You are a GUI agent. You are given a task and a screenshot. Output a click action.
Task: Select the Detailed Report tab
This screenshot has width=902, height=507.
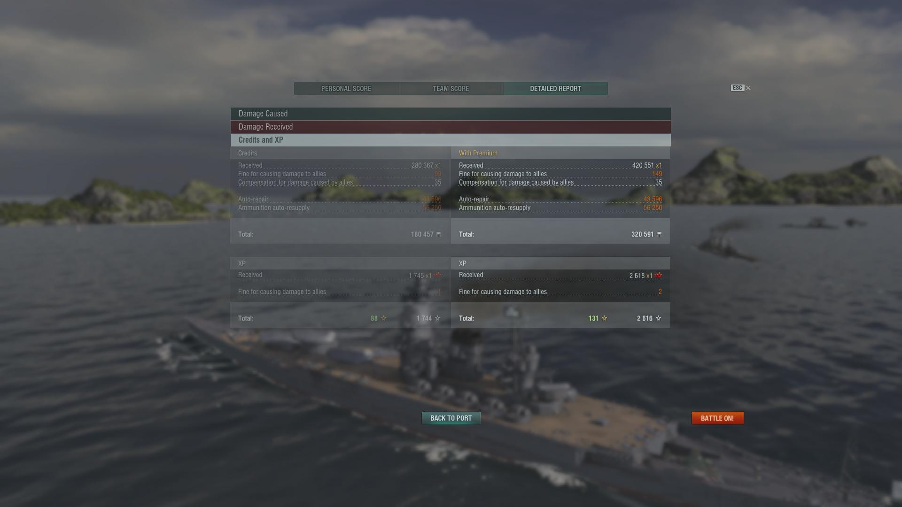556,89
